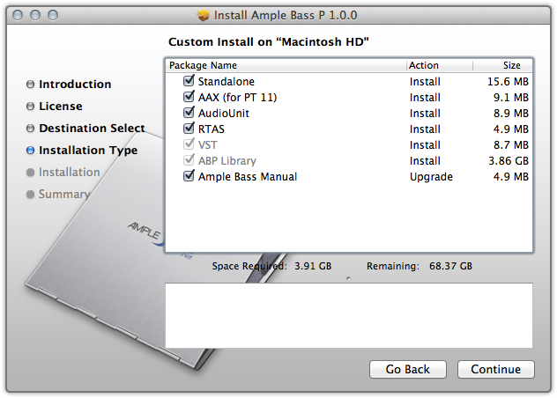
Task: Click the Destination Select step bullet
Action: pos(31,129)
